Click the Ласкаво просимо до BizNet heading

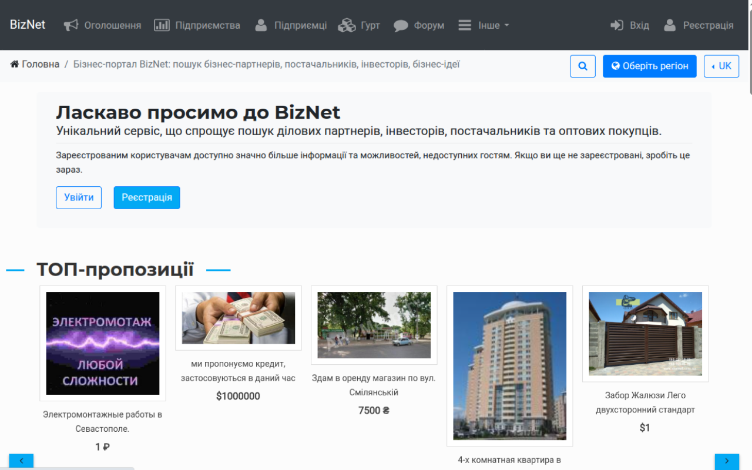pyautogui.click(x=199, y=112)
